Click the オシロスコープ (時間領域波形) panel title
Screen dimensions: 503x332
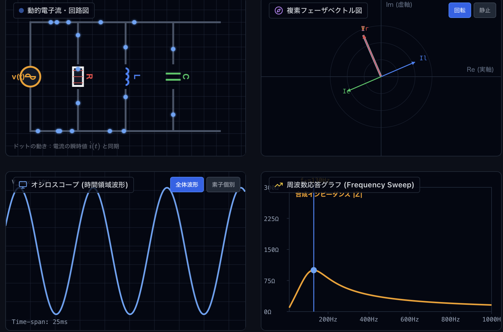pos(80,185)
